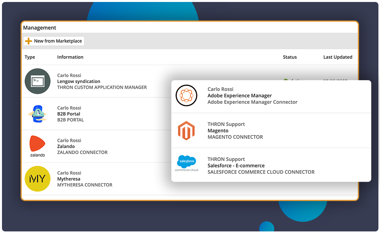Viewport: 380px width, 233px height.
Task: Select the Mytheresa connector name
Action: (x=69, y=179)
